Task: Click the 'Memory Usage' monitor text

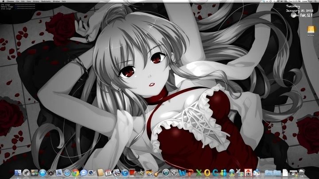Action: [7, 7]
